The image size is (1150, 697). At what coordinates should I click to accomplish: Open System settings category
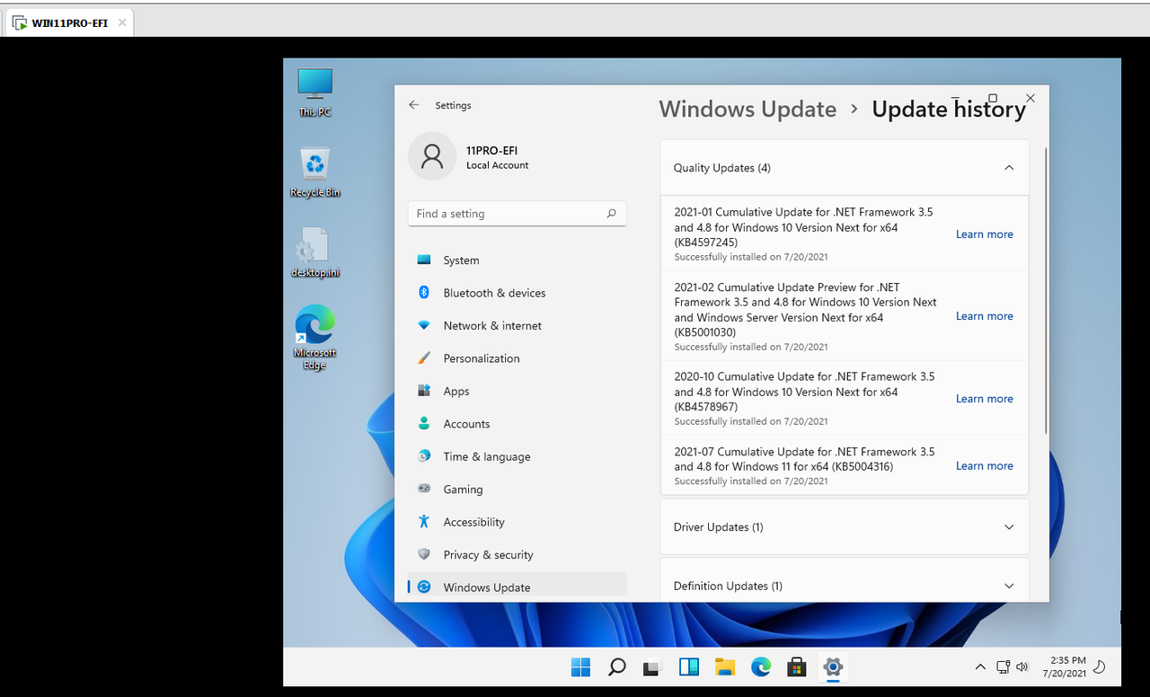[x=517, y=260]
